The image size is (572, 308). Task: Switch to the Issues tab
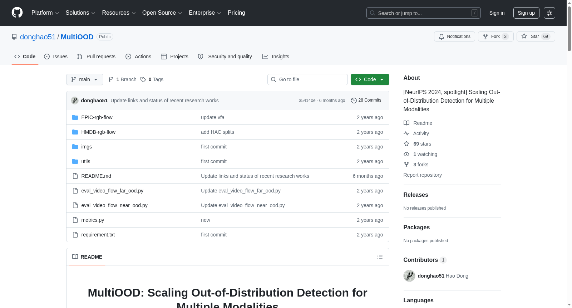(56, 57)
